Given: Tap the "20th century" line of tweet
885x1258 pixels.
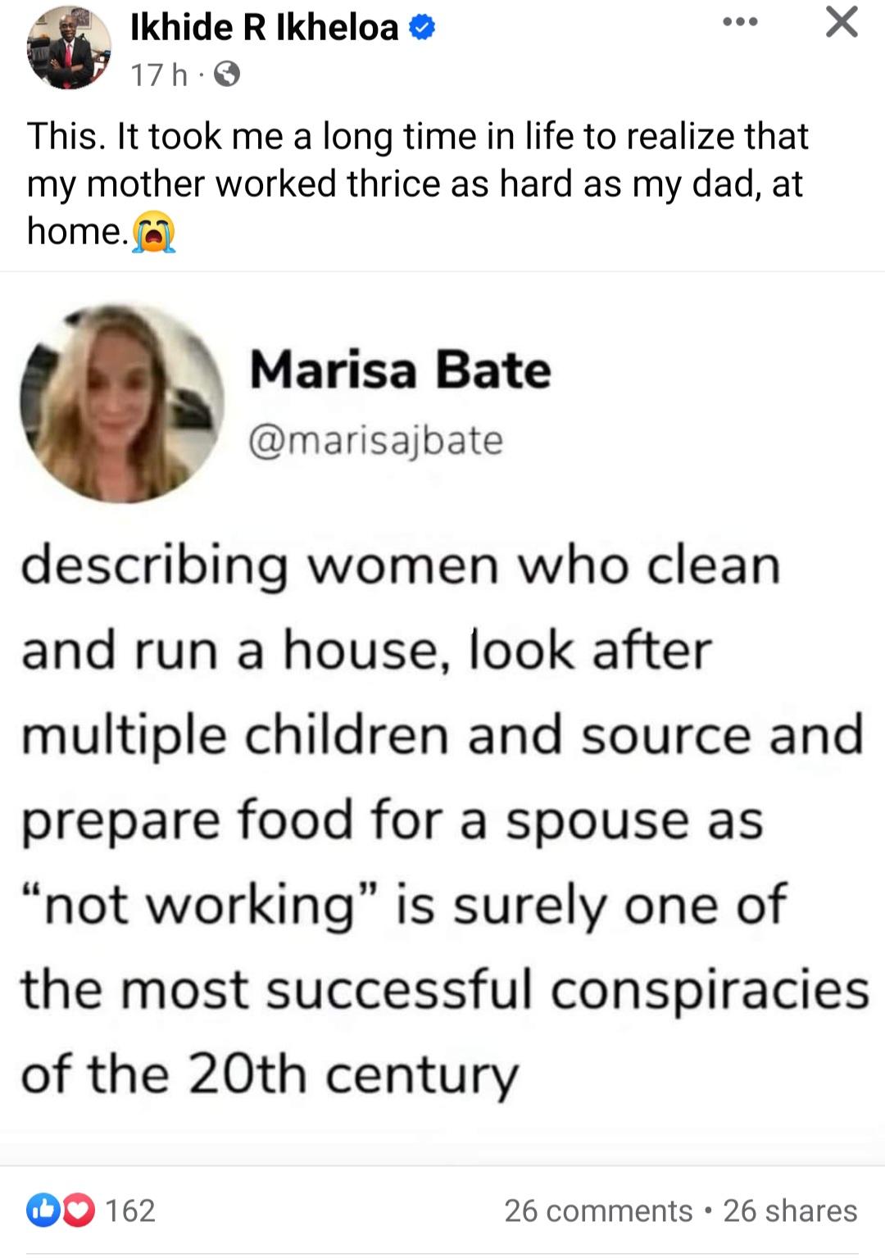Looking at the screenshot, I should click(270, 1073).
